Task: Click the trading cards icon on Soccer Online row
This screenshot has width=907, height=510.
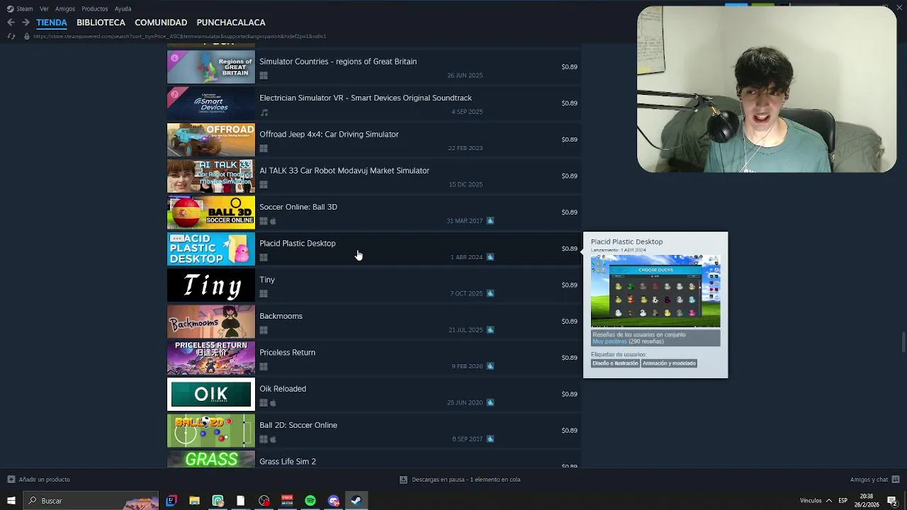Action: (490, 220)
